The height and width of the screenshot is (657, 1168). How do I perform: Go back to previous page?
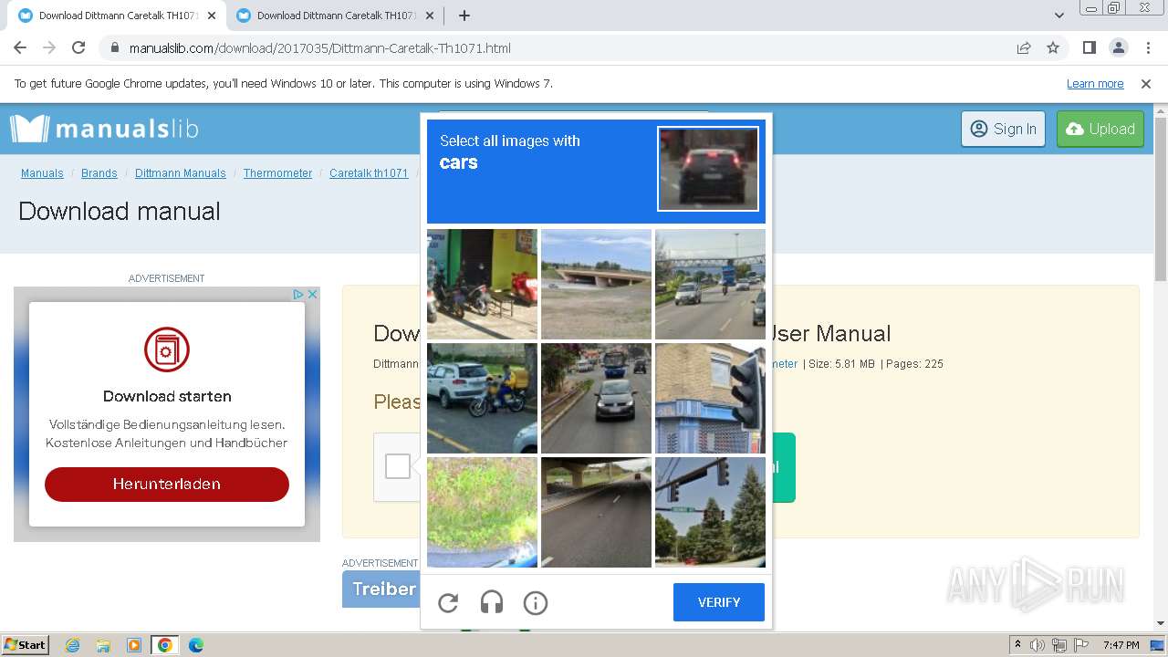(20, 47)
